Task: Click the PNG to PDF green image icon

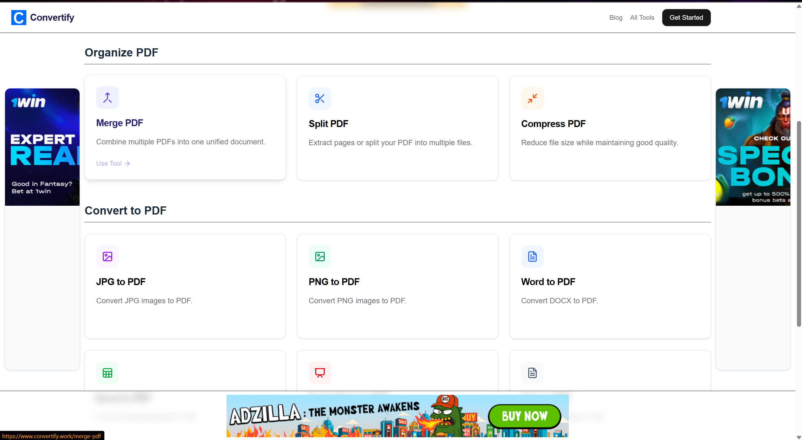Action: [319, 256]
